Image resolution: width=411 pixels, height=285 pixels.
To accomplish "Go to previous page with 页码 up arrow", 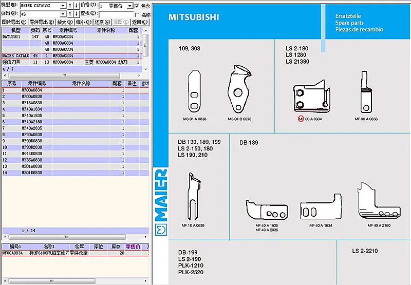I will click(x=70, y=14).
